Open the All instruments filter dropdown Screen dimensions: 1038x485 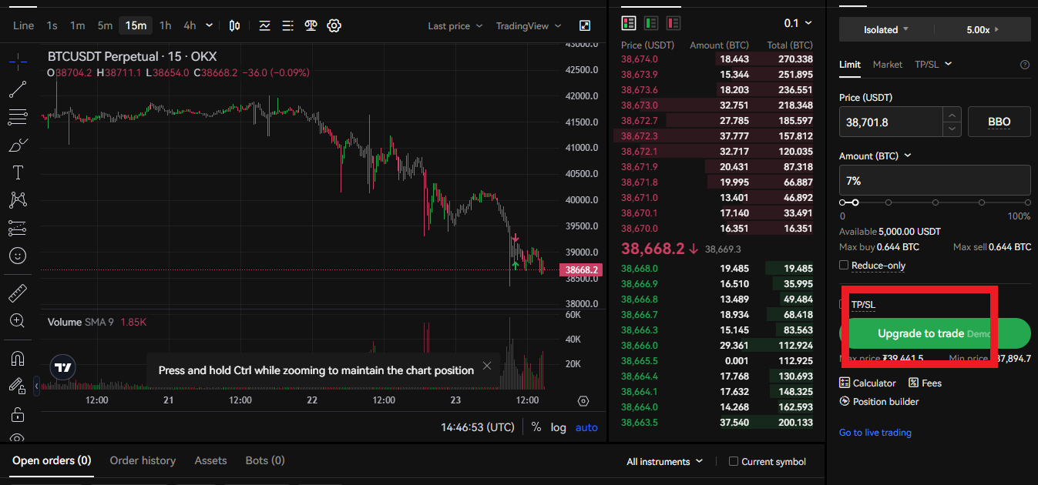pyautogui.click(x=665, y=462)
